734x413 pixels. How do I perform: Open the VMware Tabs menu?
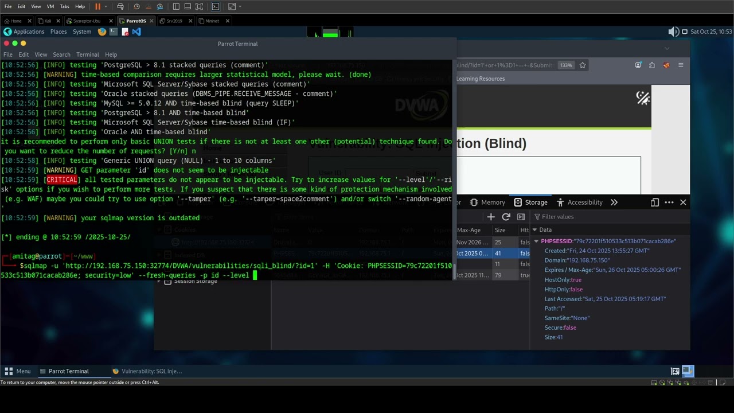65,6
